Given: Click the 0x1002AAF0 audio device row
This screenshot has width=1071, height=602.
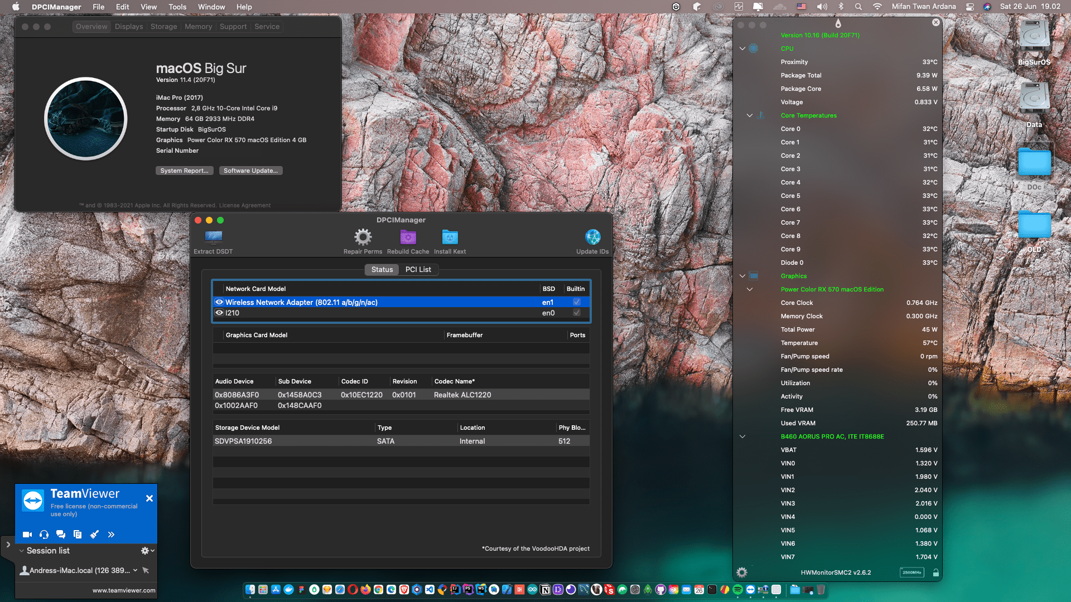Looking at the screenshot, I should tap(401, 405).
